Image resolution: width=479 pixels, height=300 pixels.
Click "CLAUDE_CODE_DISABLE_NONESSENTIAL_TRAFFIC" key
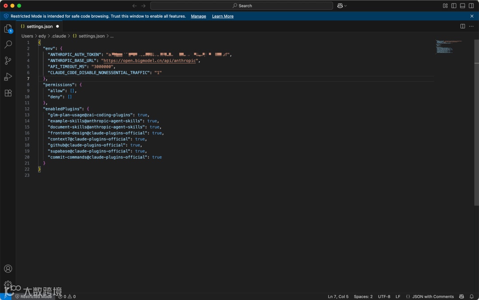click(x=98, y=73)
